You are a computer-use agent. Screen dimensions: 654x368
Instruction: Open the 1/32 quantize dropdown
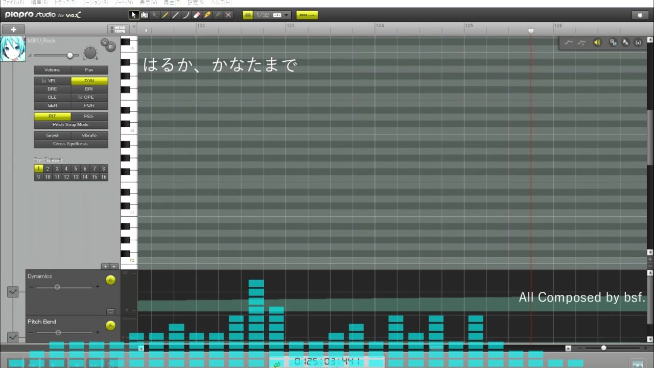coord(272,15)
